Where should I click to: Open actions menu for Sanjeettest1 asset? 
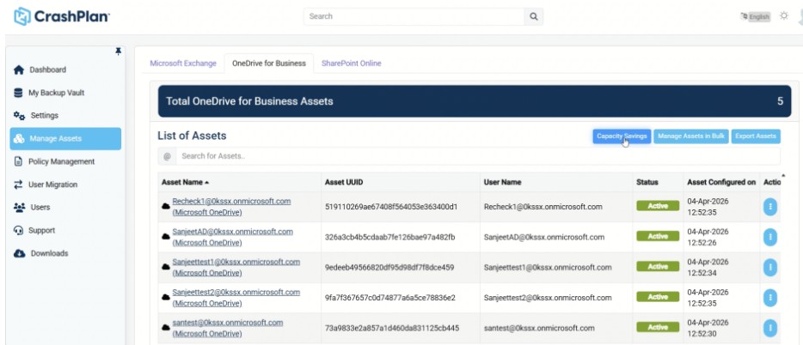pyautogui.click(x=769, y=267)
